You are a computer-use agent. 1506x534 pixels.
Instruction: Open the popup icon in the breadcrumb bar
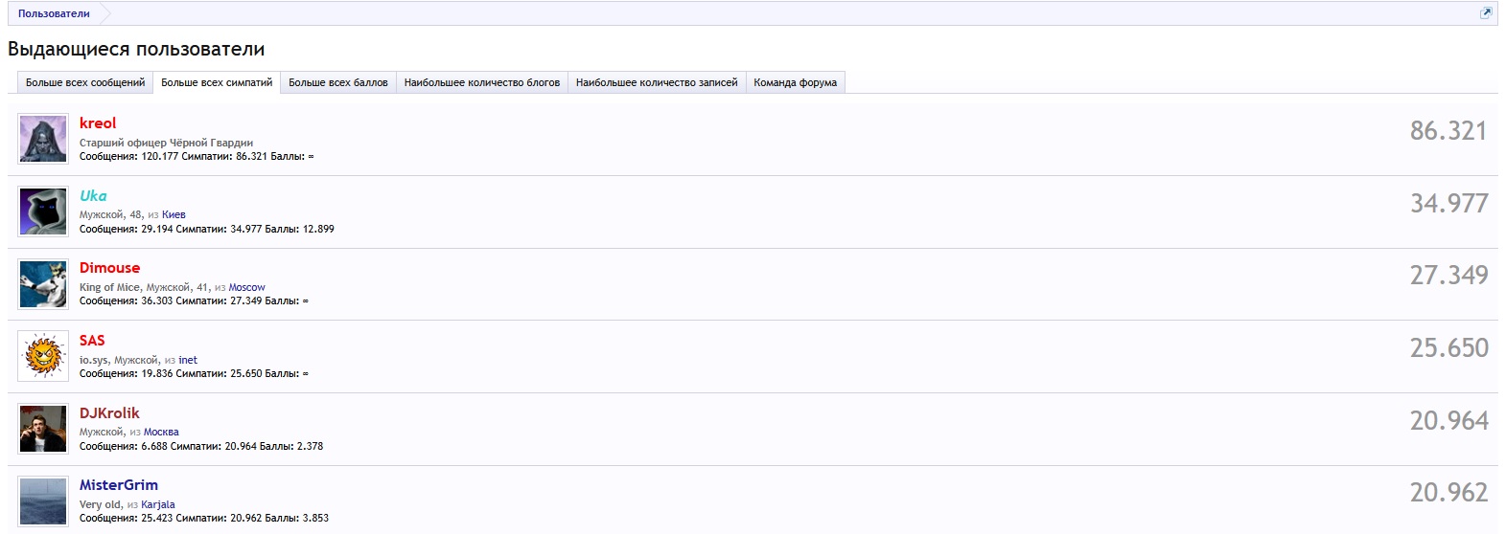[1486, 13]
